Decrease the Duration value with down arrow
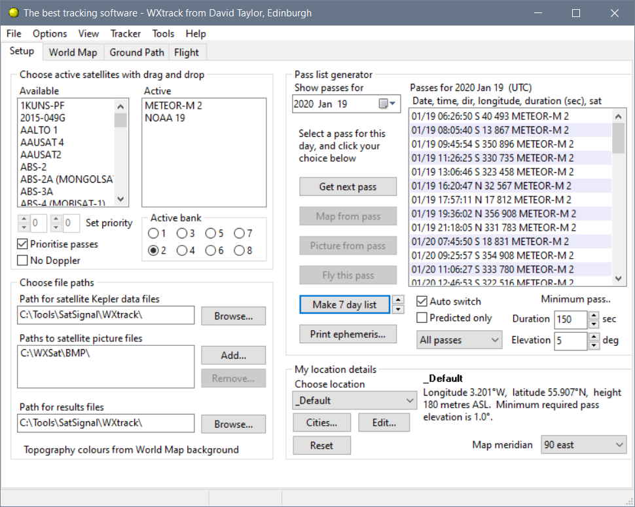The height and width of the screenshot is (507, 635). (594, 324)
